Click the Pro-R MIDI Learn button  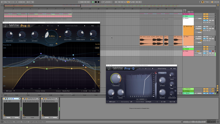click(x=9, y=91)
